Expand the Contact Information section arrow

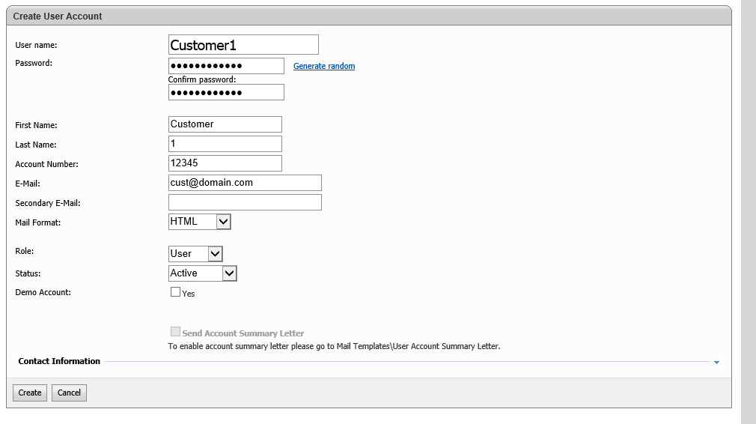click(716, 363)
